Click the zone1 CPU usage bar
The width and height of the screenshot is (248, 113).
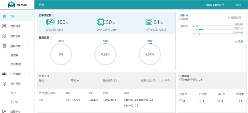[221, 30]
